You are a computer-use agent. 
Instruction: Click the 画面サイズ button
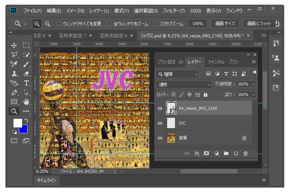[225, 24]
